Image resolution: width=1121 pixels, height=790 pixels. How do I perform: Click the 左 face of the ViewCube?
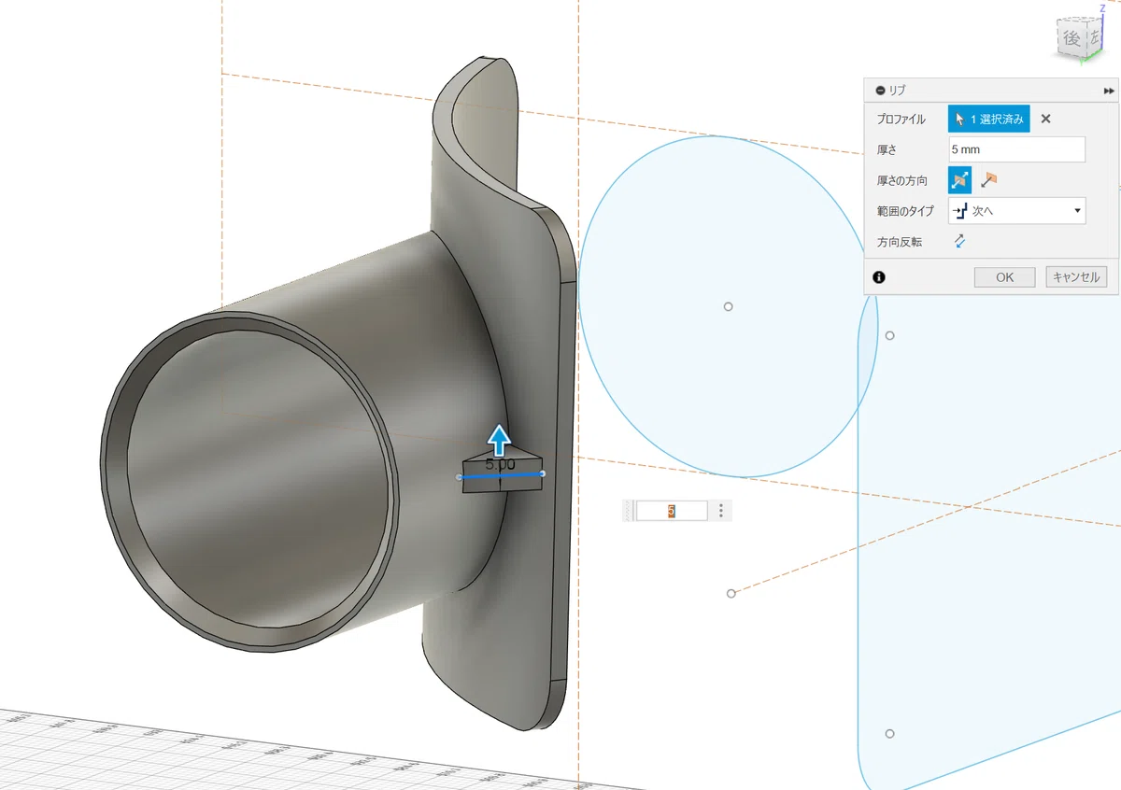coord(1094,39)
